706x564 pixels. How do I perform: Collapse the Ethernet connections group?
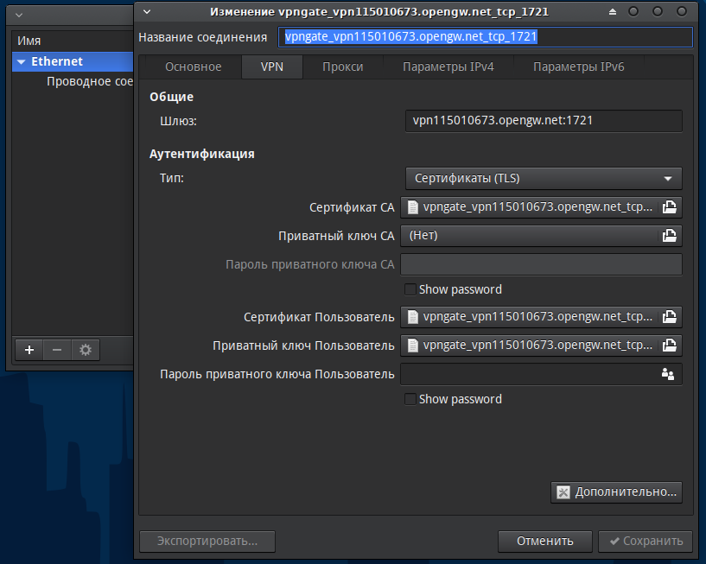click(22, 62)
